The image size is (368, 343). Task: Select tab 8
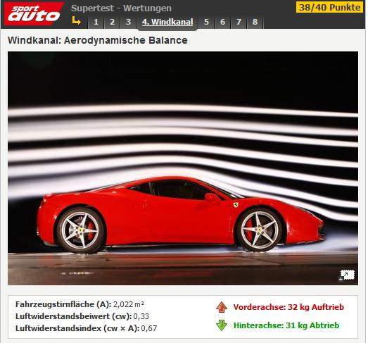click(255, 22)
